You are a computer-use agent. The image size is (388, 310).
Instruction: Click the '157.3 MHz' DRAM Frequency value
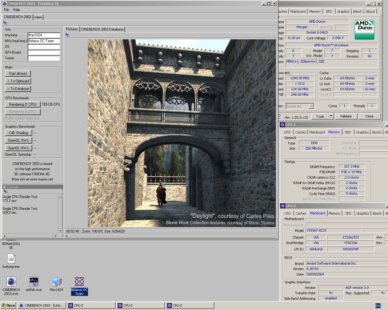[x=352, y=167]
